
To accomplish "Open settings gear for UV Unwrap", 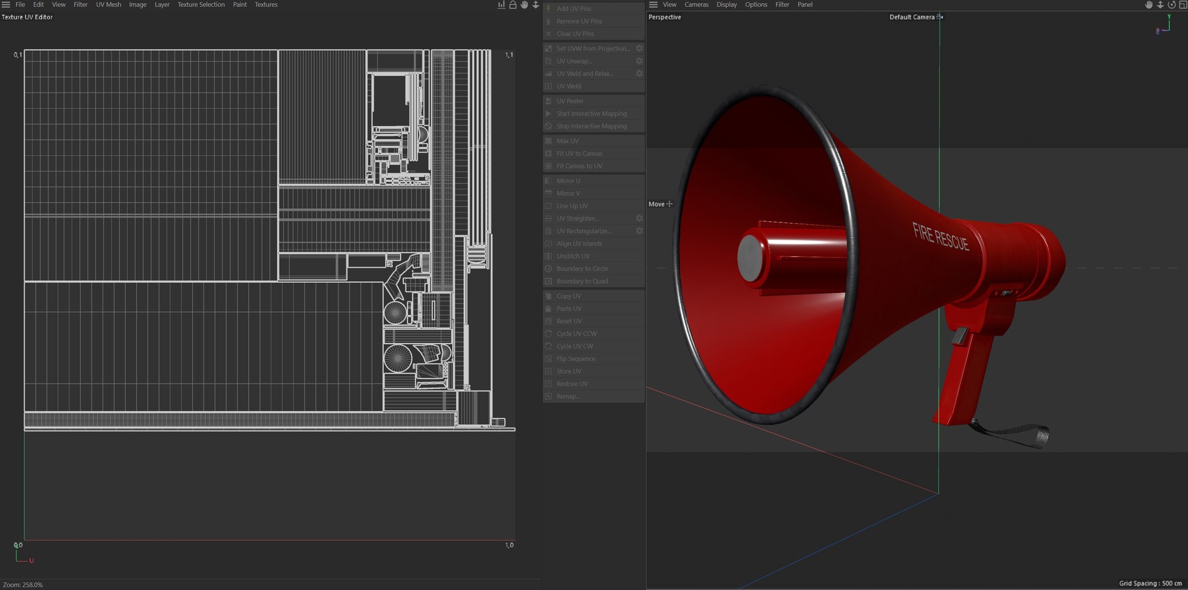I will point(639,61).
